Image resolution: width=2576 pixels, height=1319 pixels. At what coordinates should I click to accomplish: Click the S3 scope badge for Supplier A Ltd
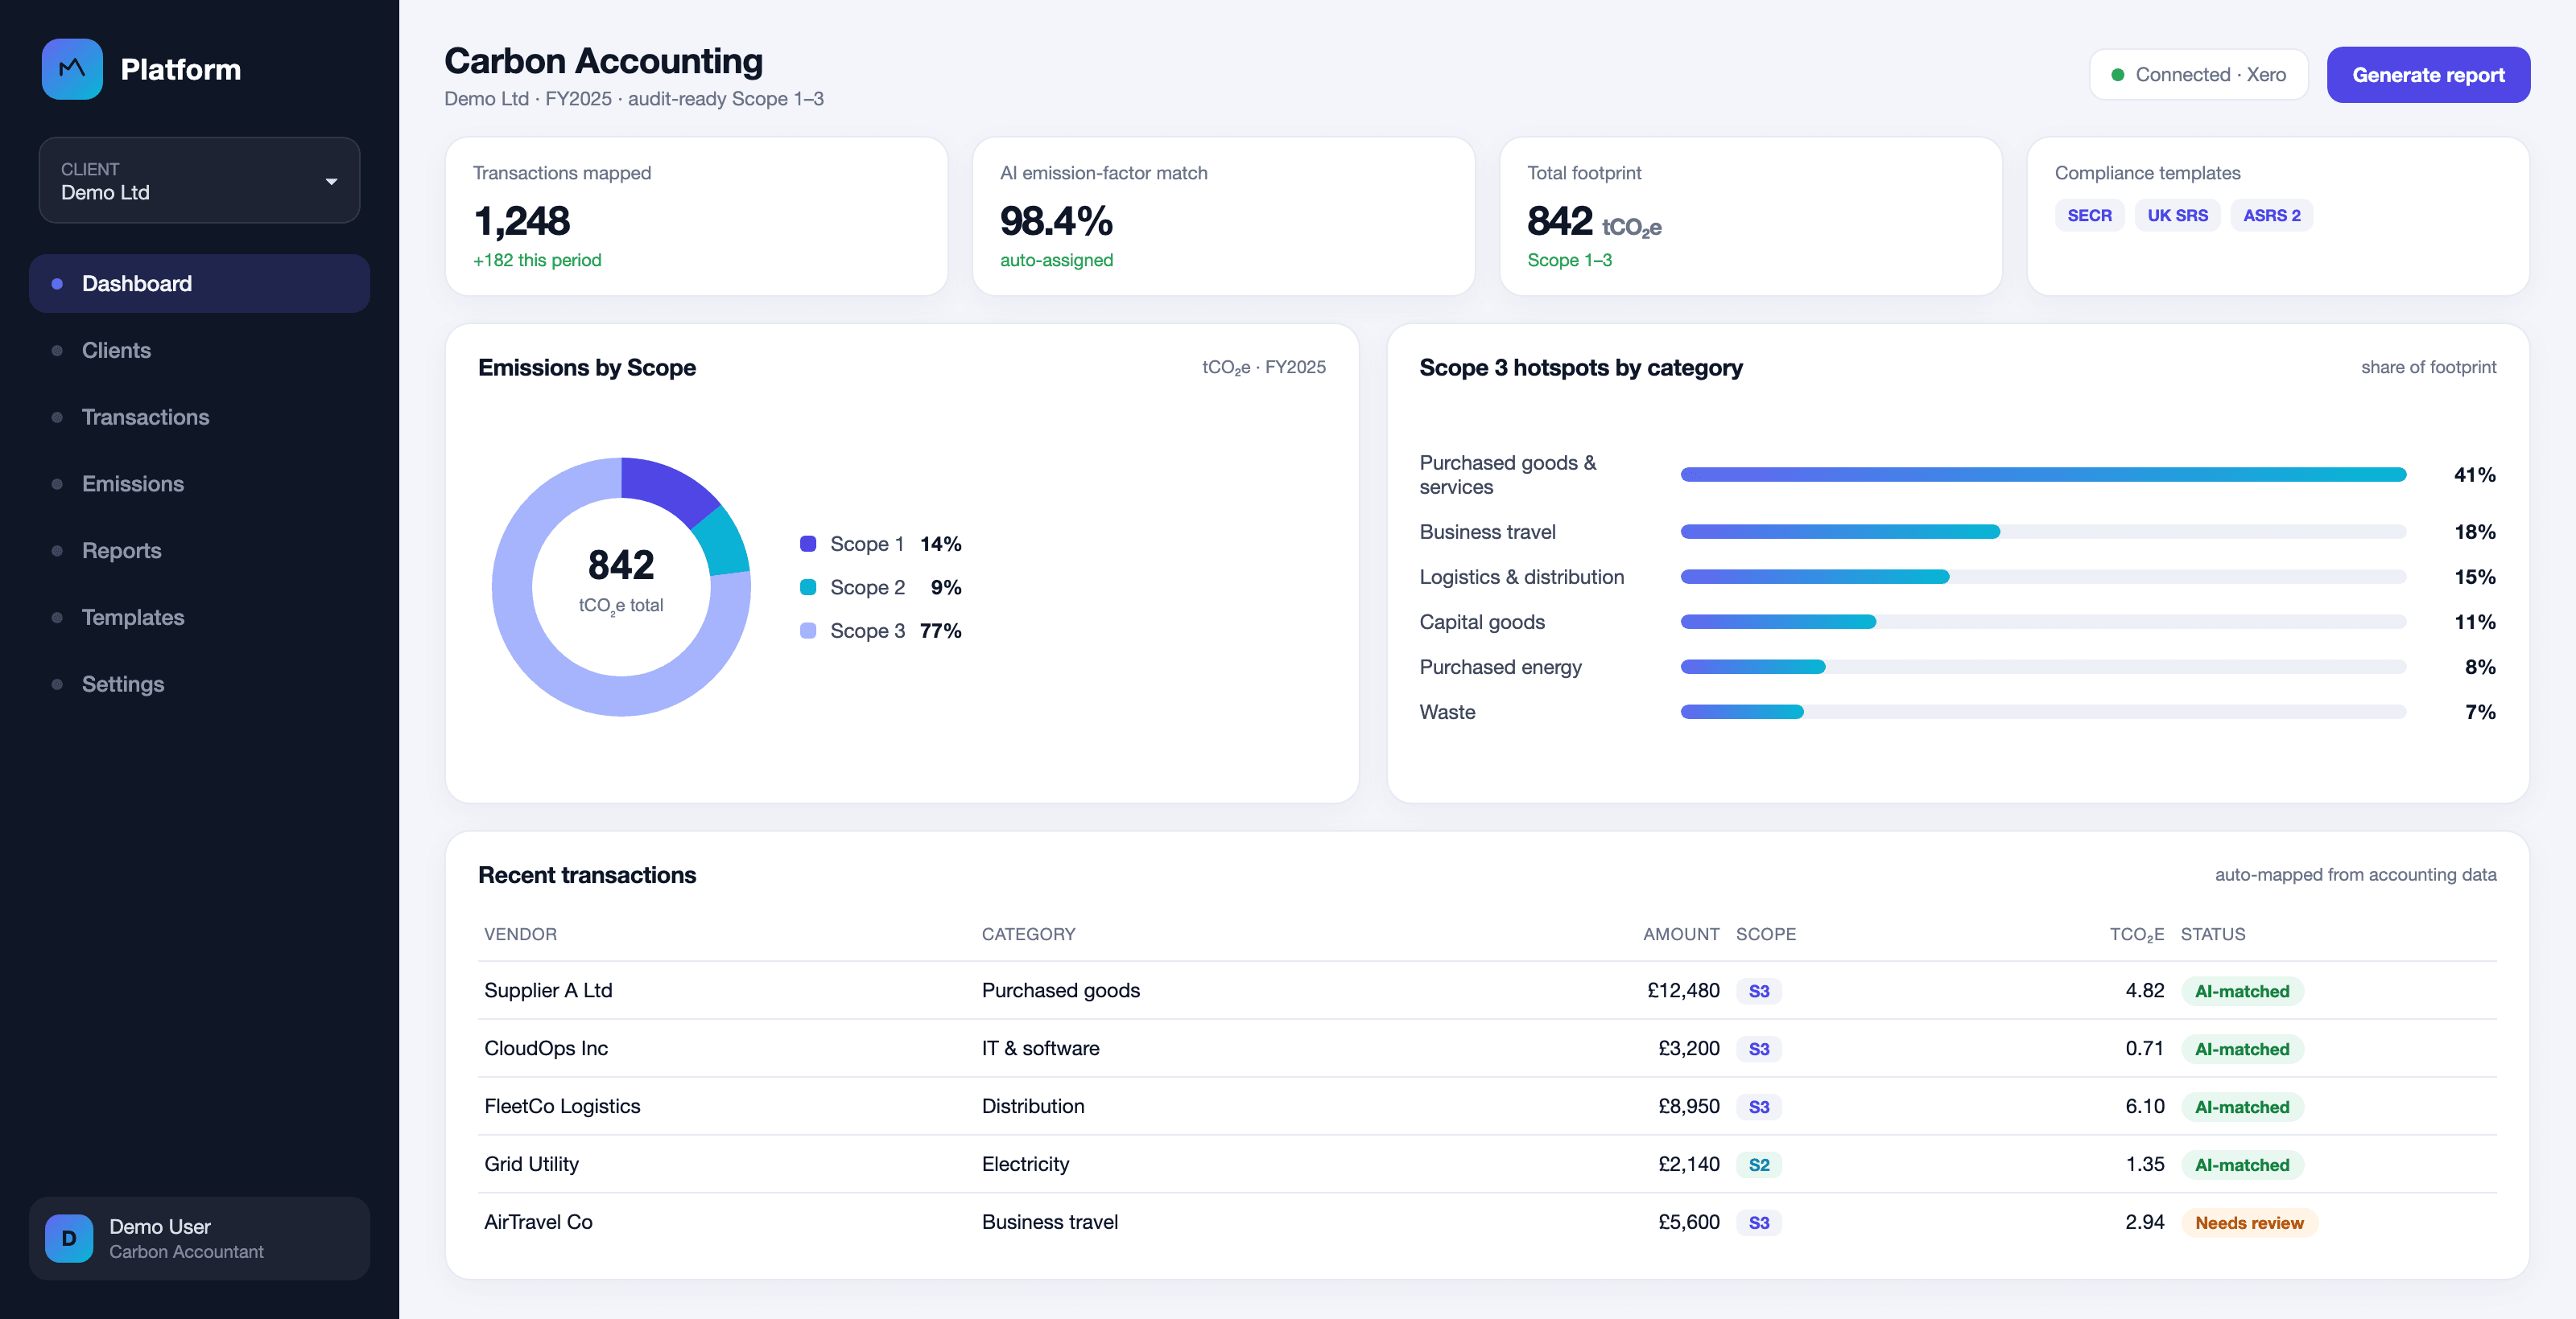[x=1758, y=991]
